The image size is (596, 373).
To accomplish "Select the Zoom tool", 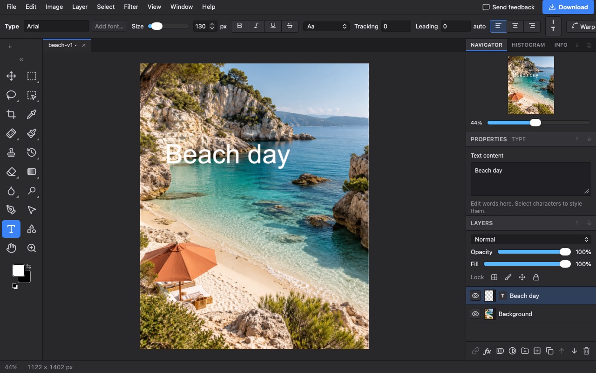I will pyautogui.click(x=32, y=248).
